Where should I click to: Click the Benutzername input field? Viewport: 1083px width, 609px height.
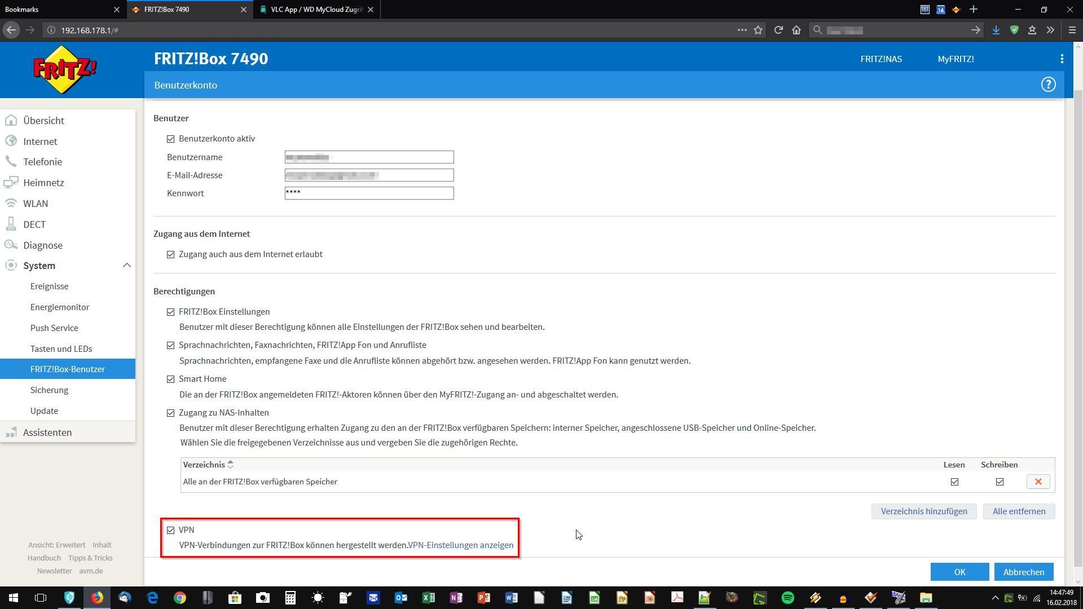point(369,157)
